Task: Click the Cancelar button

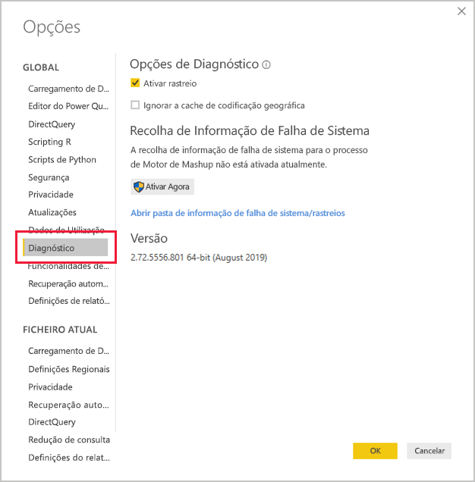Action: (429, 451)
